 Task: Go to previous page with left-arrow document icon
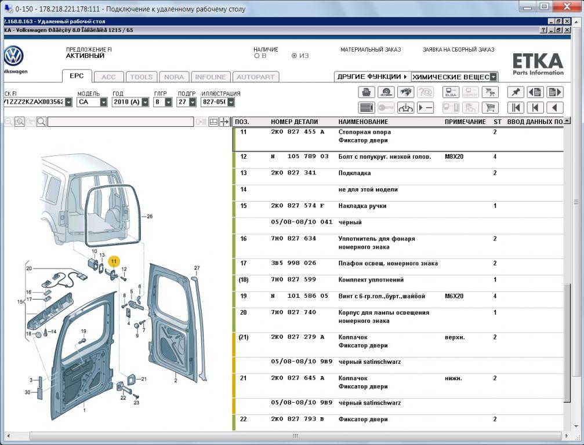(535, 92)
